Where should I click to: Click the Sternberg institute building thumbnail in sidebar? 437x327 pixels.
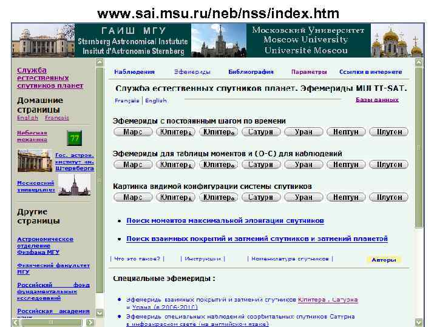coord(35,161)
